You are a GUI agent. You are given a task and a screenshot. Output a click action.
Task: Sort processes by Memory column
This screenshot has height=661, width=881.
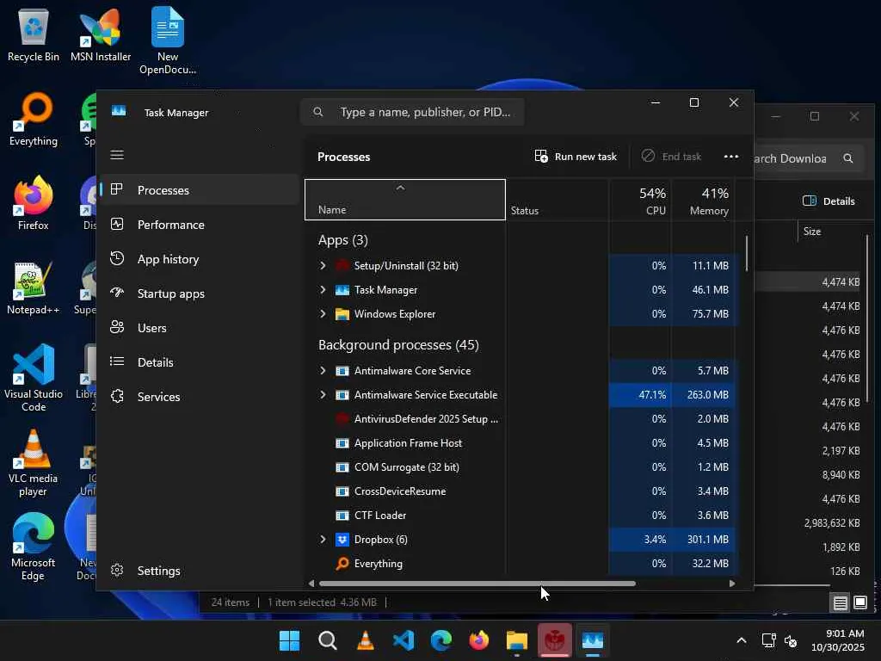(x=703, y=200)
